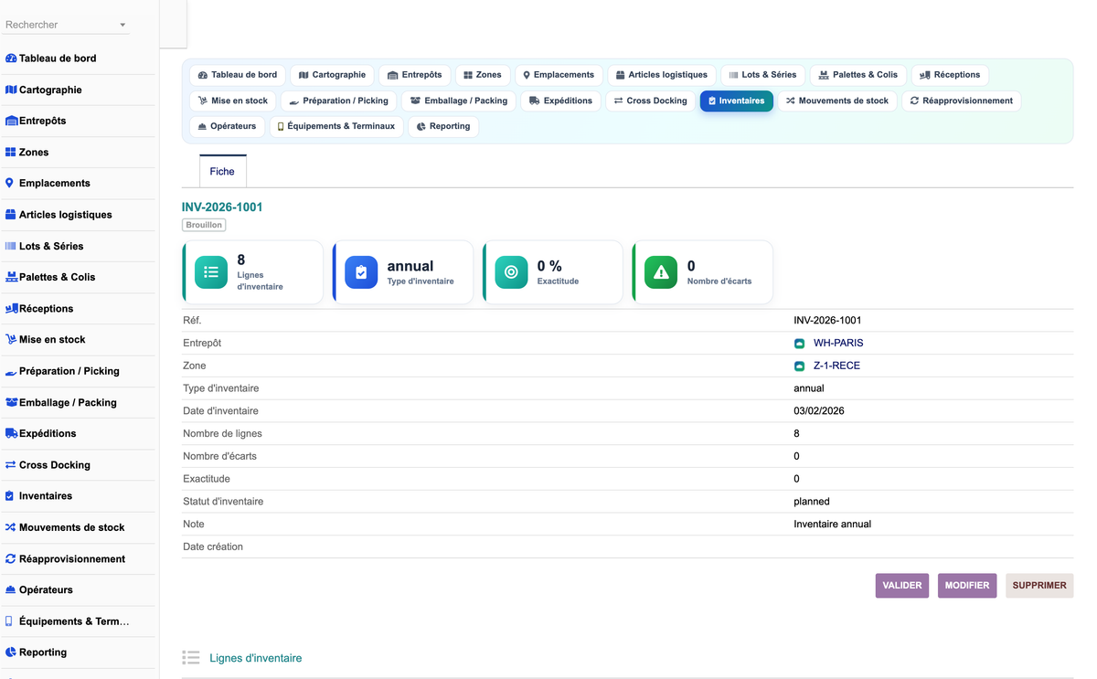1097x679 pixels.
Task: Click the Emballage / Packing sidebar icon
Action: point(11,402)
